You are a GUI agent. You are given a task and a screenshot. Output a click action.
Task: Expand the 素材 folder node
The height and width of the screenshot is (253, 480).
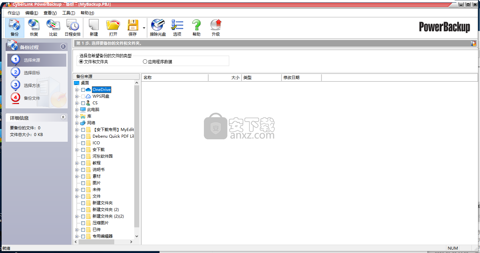tap(77, 176)
